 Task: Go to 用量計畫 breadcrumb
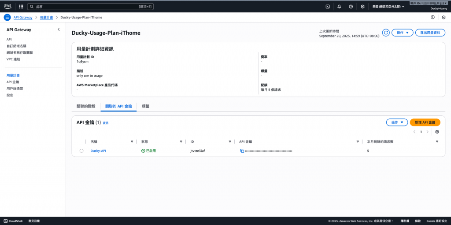coord(46,17)
